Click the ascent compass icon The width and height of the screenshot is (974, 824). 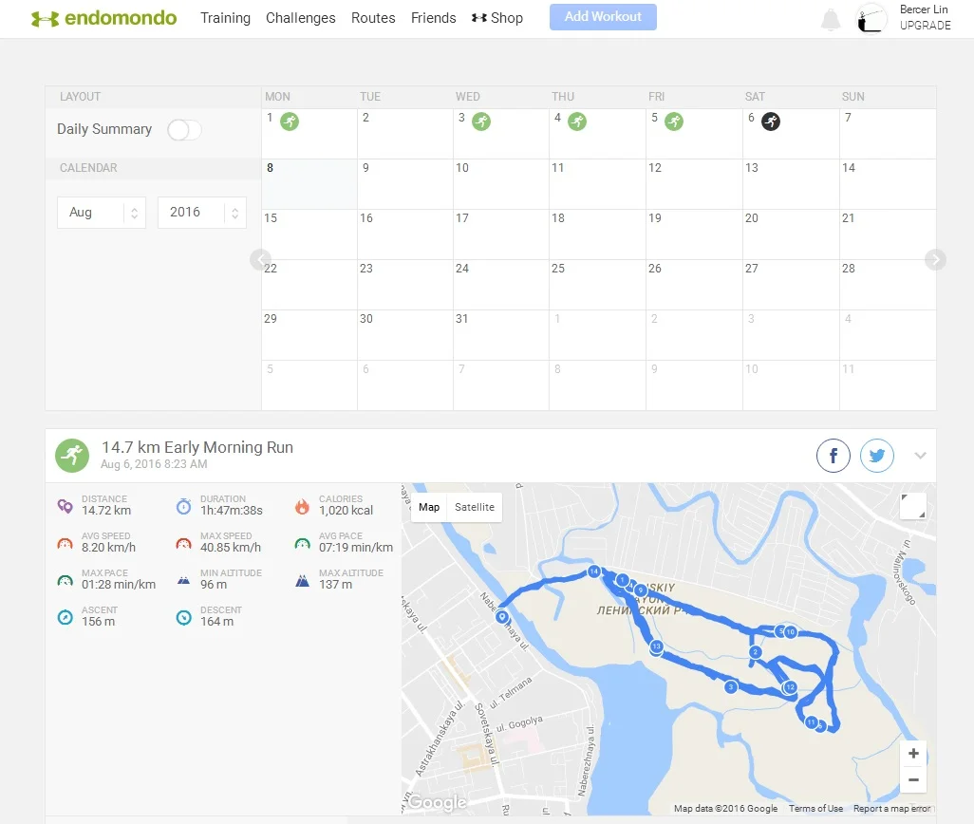[x=66, y=617]
